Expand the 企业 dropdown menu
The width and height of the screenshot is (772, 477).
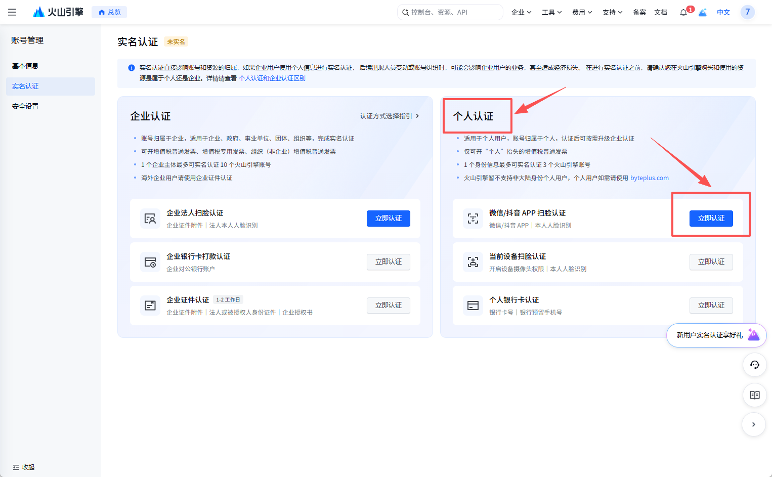[521, 12]
